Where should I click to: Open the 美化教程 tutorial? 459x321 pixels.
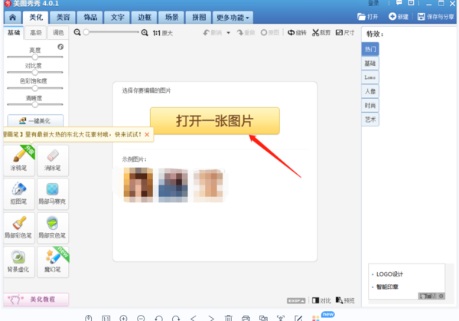36,300
